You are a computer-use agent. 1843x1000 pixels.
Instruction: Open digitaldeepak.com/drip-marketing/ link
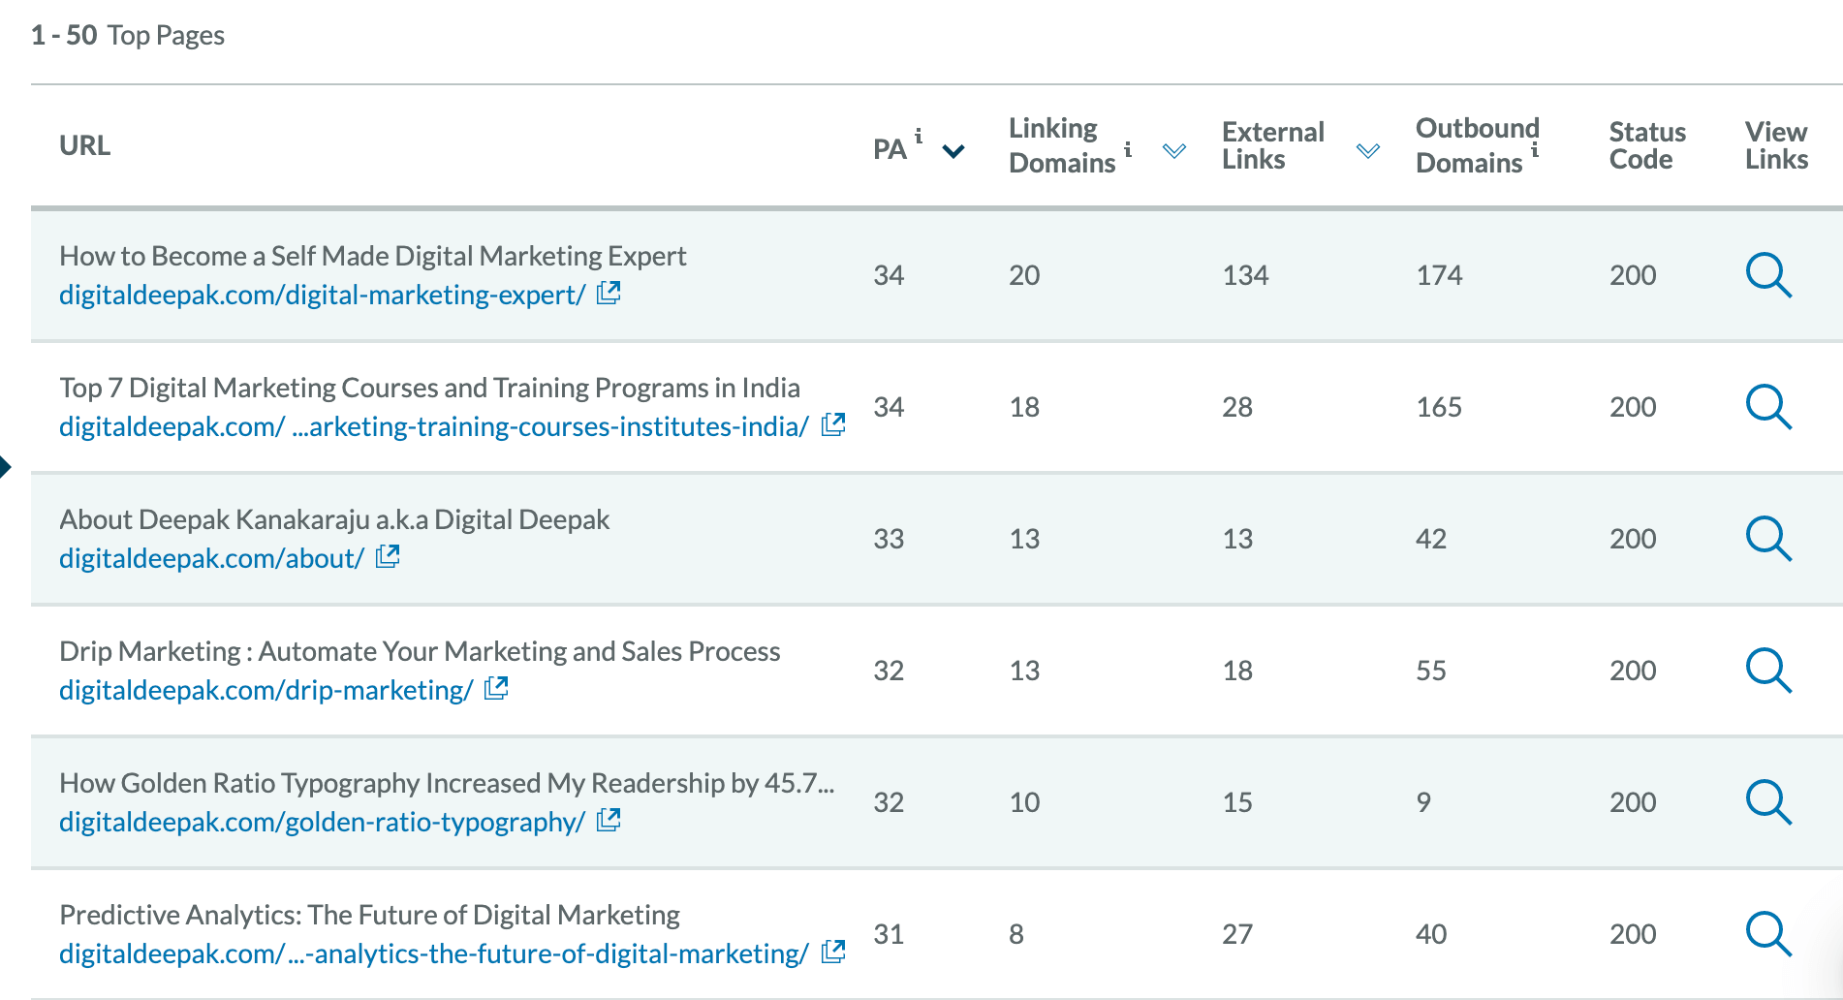click(266, 690)
